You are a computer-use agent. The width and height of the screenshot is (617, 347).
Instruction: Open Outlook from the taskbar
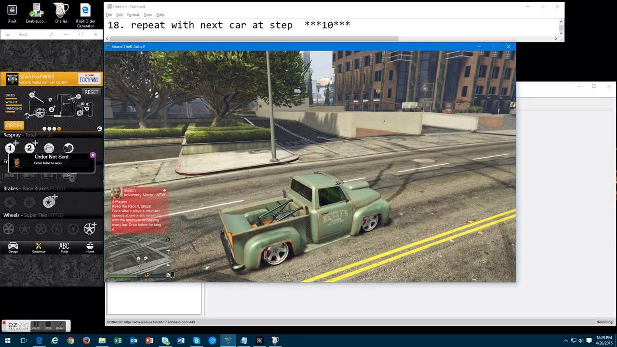click(x=134, y=340)
